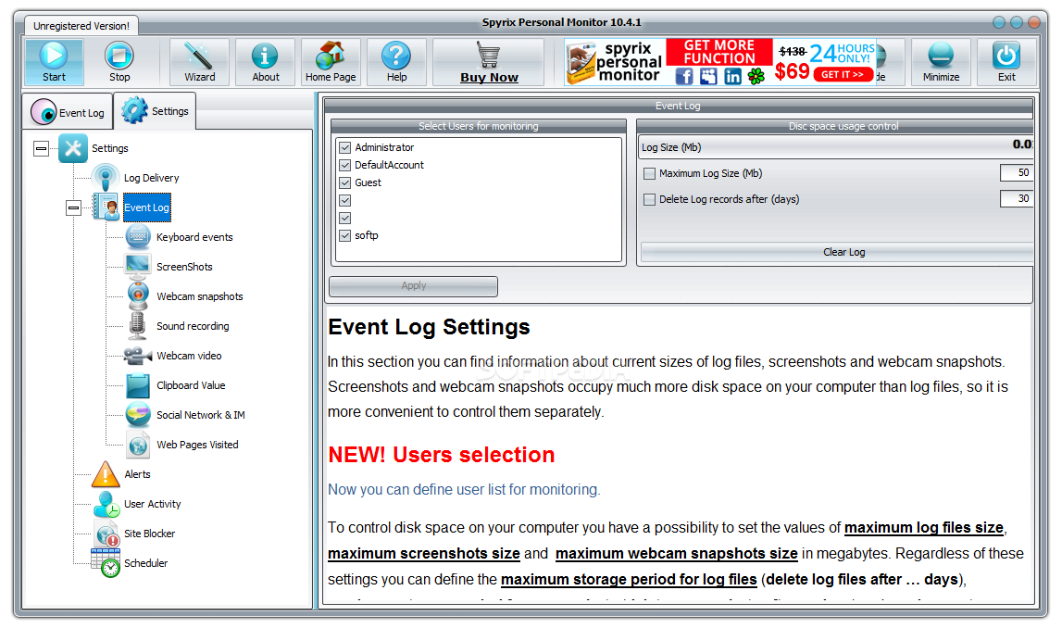Toggle the first unnamed user checkbox below Guest
Viewport: 1062px width, 628px height.
[x=345, y=200]
